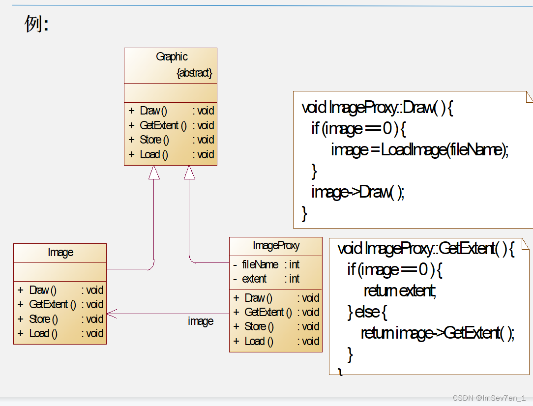Click Draw() in the Image class
This screenshot has width=533, height=406.
43,290
